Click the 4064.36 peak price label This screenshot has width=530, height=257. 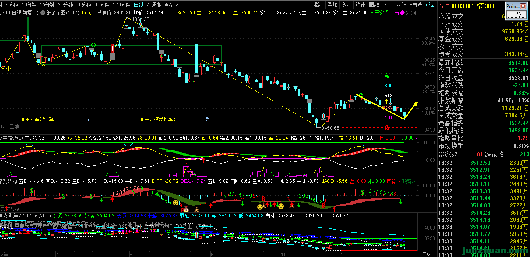pos(140,19)
